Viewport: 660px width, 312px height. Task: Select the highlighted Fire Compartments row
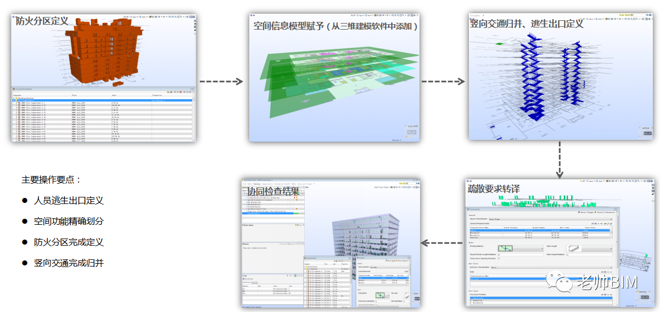102,100
